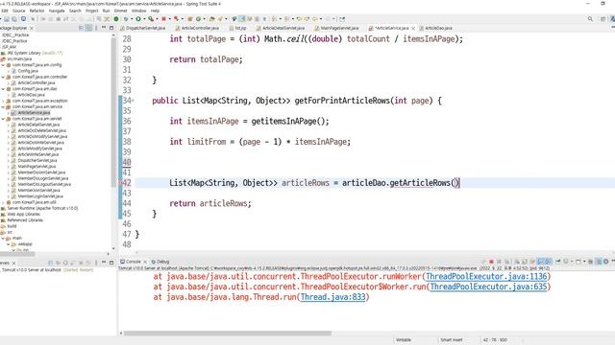
Task: Click the Smart Insert status bar field
Action: tap(451, 340)
